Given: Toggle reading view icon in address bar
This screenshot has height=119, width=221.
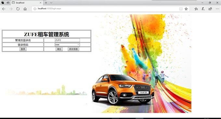Looking at the screenshot, I should [181, 9].
